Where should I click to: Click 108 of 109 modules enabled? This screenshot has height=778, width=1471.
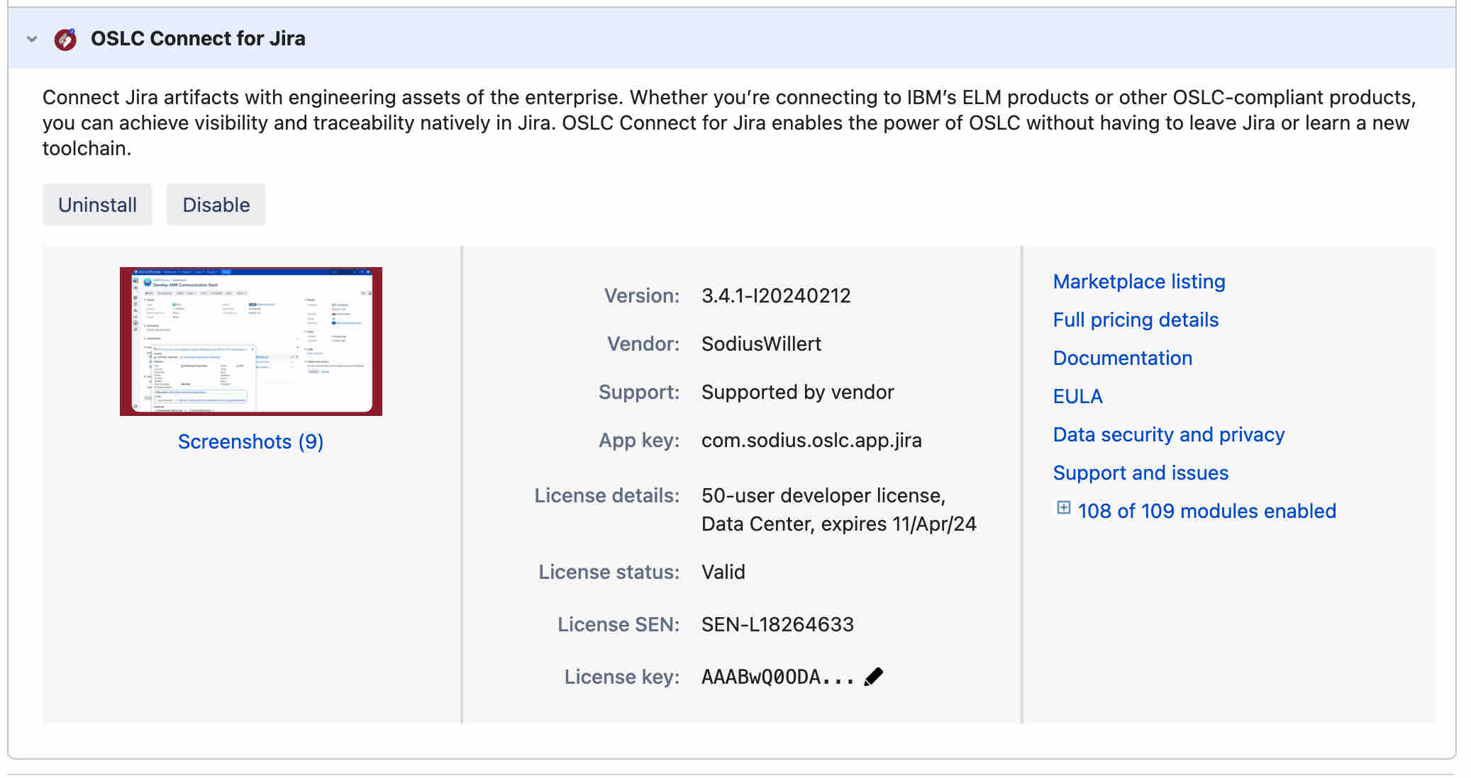click(1207, 511)
